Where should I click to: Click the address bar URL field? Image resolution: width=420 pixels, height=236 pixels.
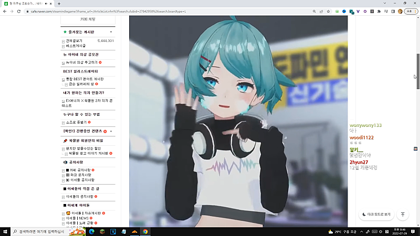click(x=167, y=12)
